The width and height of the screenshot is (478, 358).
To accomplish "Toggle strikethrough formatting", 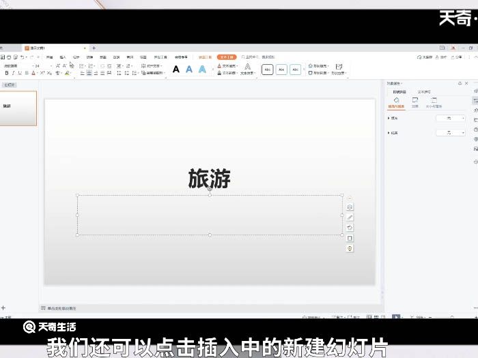I will [x=27, y=73].
